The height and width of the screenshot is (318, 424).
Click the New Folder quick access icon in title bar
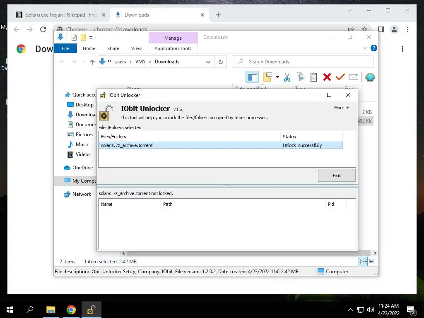pos(83,37)
